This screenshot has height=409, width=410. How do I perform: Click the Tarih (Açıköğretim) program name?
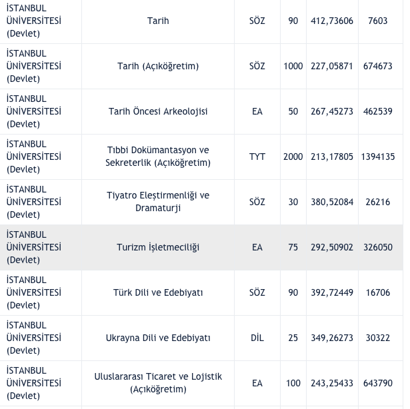(x=158, y=66)
